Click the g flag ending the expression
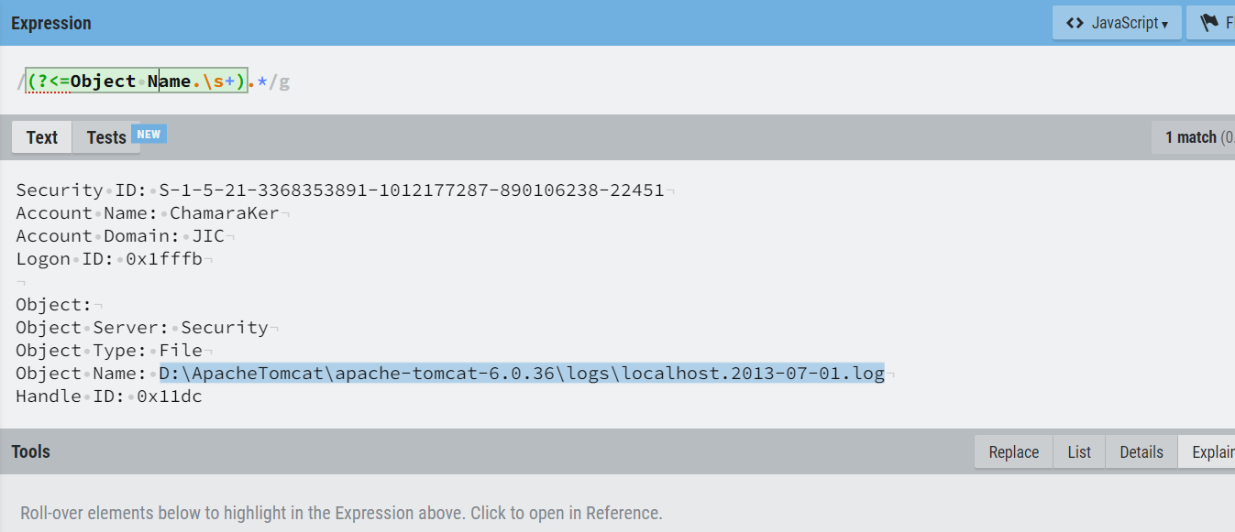 (284, 81)
